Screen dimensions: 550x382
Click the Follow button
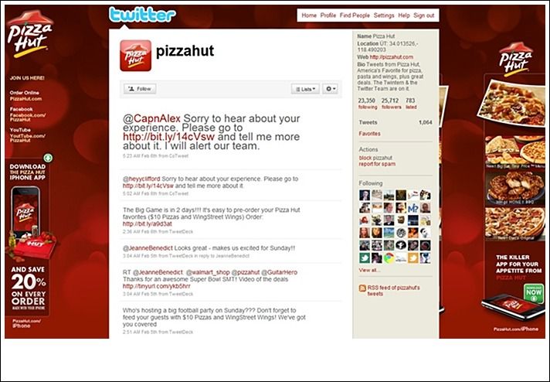[x=140, y=89]
